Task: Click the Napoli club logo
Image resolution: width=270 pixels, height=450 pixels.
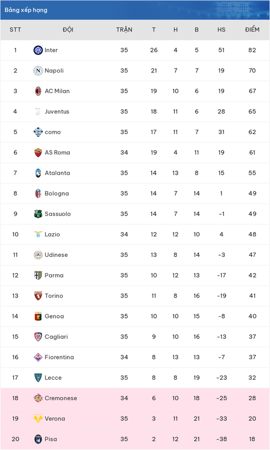Action: pyautogui.click(x=38, y=71)
